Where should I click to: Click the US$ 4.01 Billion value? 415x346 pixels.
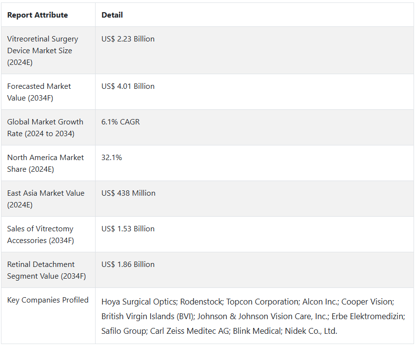click(x=128, y=86)
